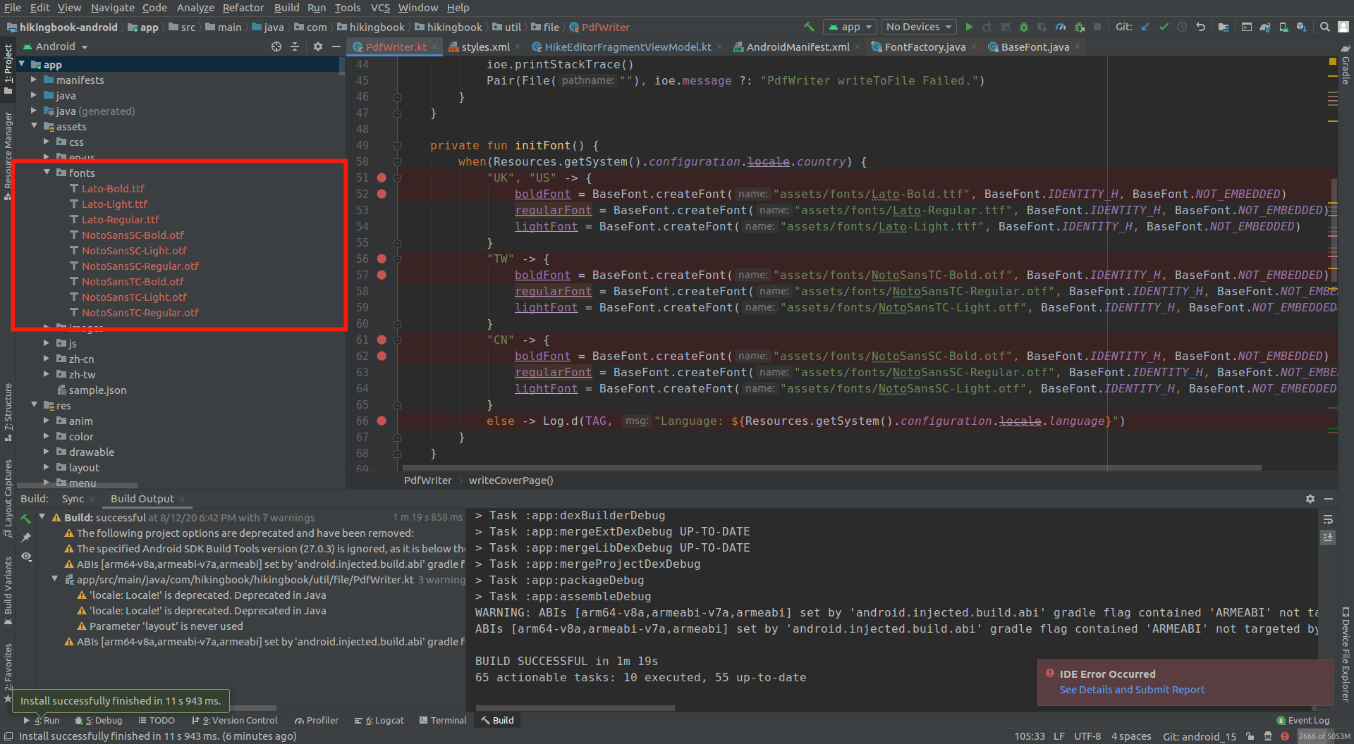1354x744 pixels.
Task: Open the Profiler from the toolbar meter icon
Action: tap(1060, 27)
